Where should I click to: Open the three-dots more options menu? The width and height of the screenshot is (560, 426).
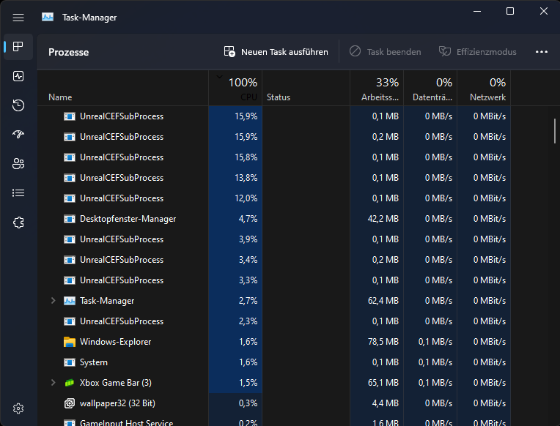[542, 52]
